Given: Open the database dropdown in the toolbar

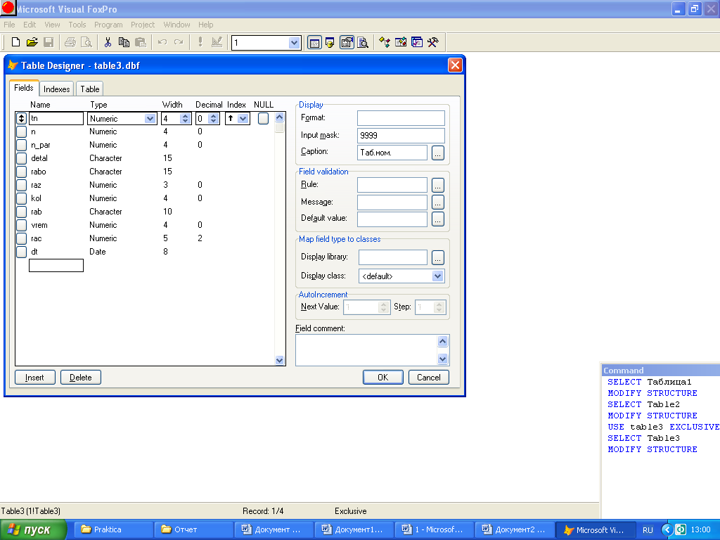Looking at the screenshot, I should [294, 43].
